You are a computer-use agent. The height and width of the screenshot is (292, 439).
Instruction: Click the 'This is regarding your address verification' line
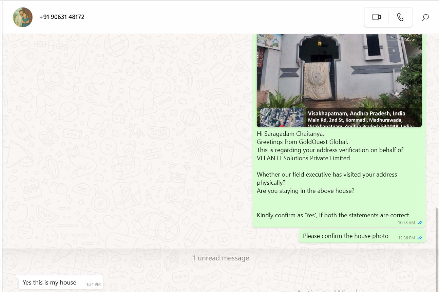[330, 150]
